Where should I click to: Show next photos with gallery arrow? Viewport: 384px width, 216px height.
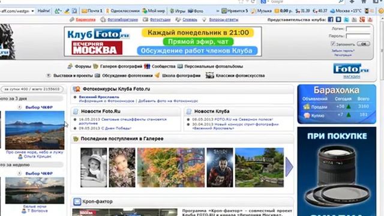tap(289, 167)
